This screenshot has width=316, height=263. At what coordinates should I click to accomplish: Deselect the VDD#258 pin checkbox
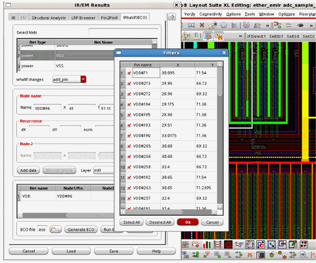129,167
